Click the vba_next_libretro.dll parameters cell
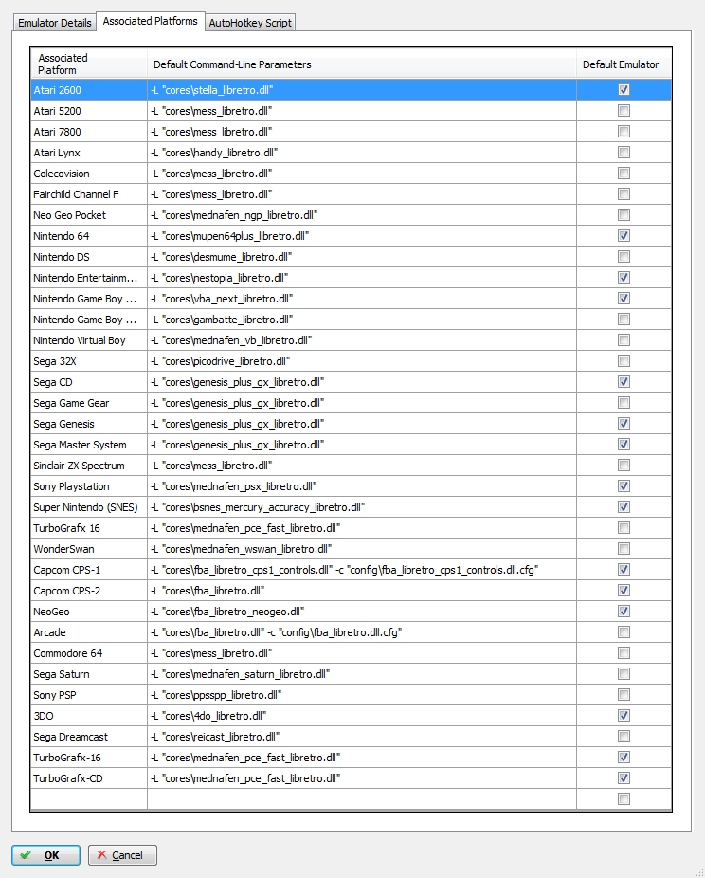 coord(361,299)
